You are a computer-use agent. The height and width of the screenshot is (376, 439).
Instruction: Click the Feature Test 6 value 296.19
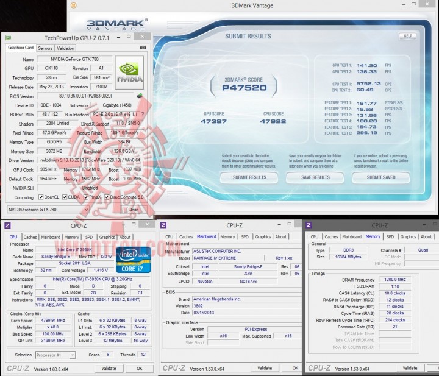pyautogui.click(x=366, y=133)
